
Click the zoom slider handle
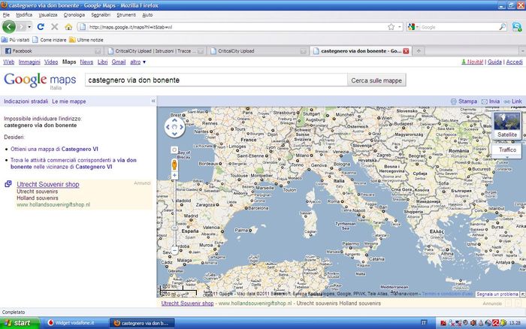[174, 228]
